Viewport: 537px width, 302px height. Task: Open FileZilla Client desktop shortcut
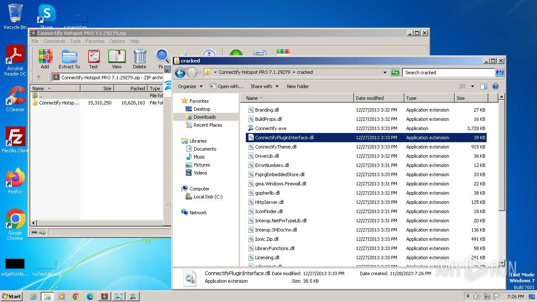[x=15, y=140]
